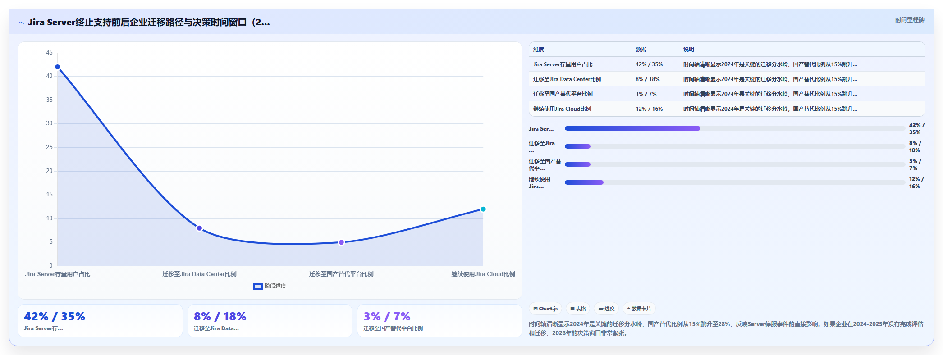Viewport: 943px width, 355px height.
Task: Click the 说明 column header in the table
Action: (689, 50)
